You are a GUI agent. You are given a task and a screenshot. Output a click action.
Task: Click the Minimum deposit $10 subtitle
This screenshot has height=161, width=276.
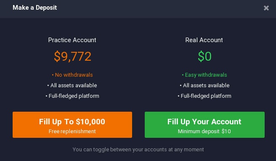[204, 131]
